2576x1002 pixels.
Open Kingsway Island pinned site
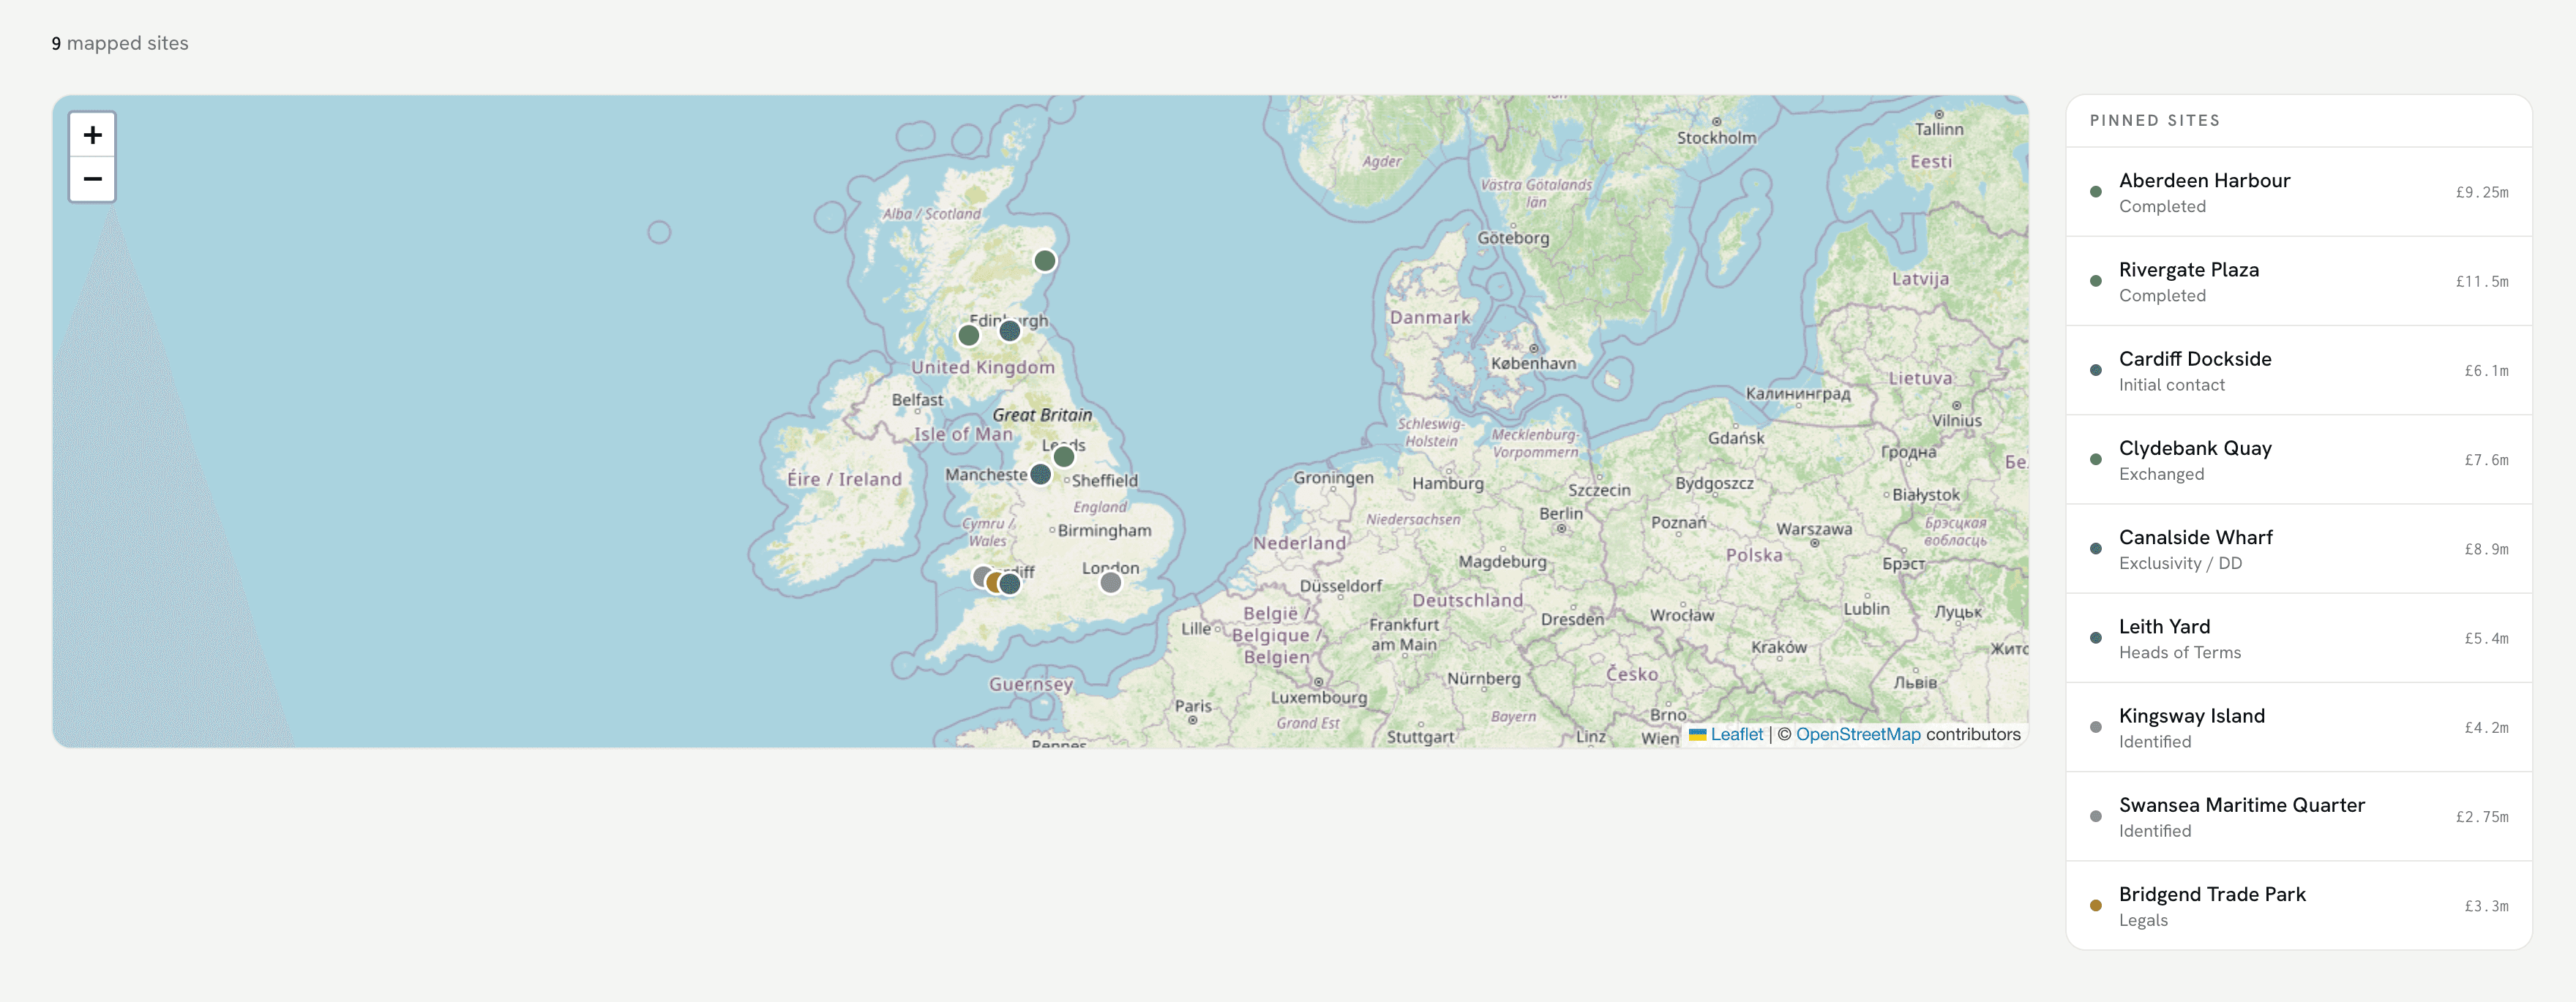pyautogui.click(x=2298, y=727)
